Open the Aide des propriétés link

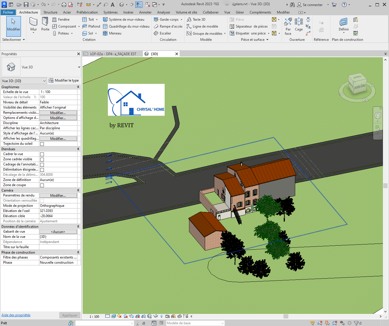coord(16,315)
